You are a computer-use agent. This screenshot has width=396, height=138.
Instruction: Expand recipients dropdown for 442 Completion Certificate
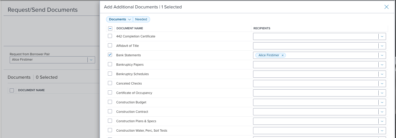[382, 36]
